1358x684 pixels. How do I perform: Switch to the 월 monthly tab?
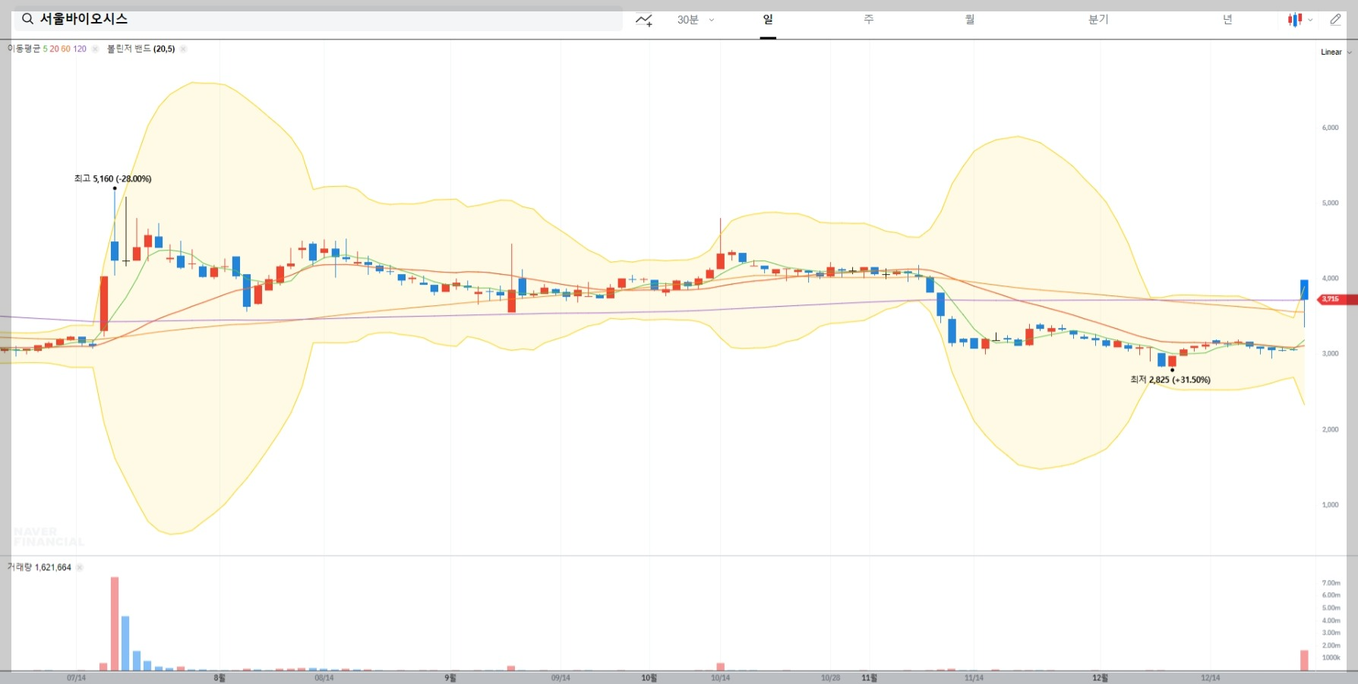click(970, 20)
